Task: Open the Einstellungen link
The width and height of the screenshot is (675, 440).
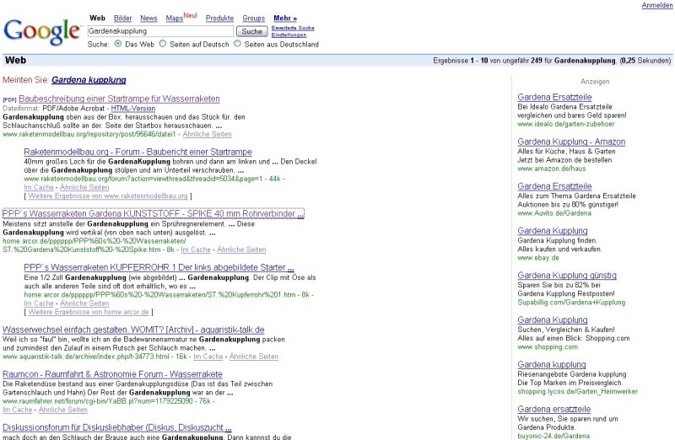Action: click(x=289, y=35)
